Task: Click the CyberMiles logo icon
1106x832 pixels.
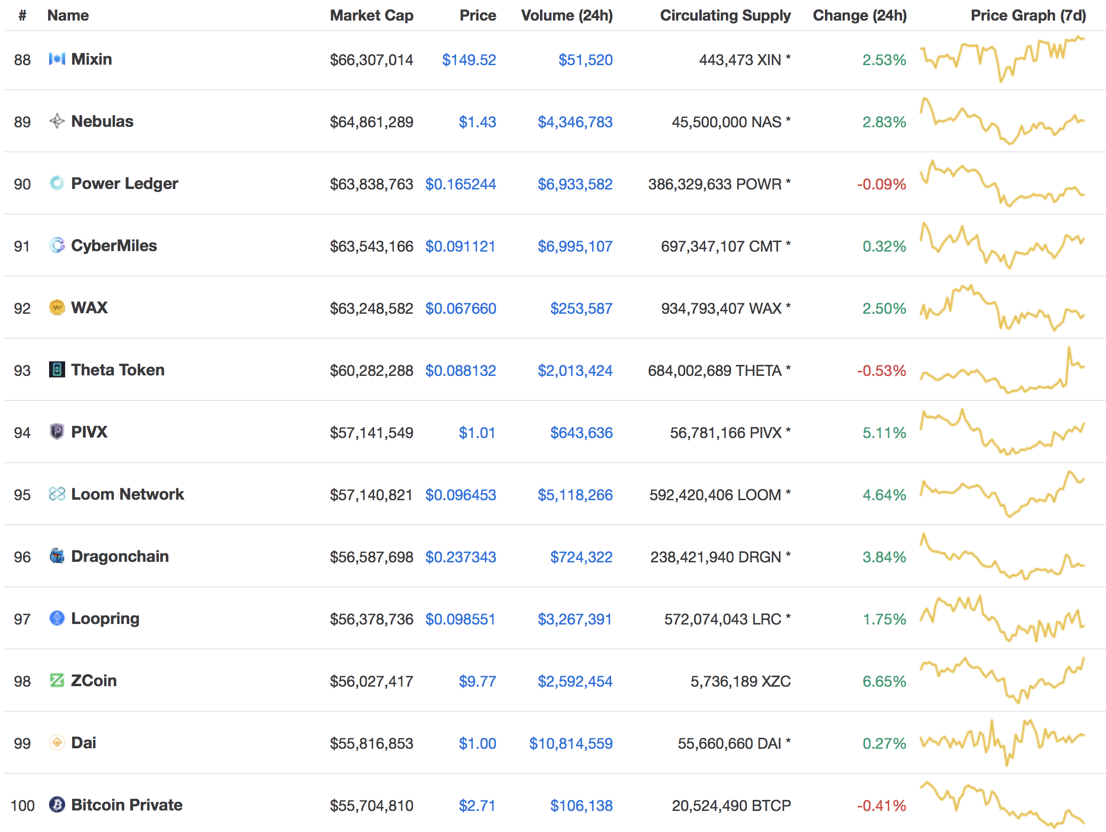Action: click(x=57, y=246)
